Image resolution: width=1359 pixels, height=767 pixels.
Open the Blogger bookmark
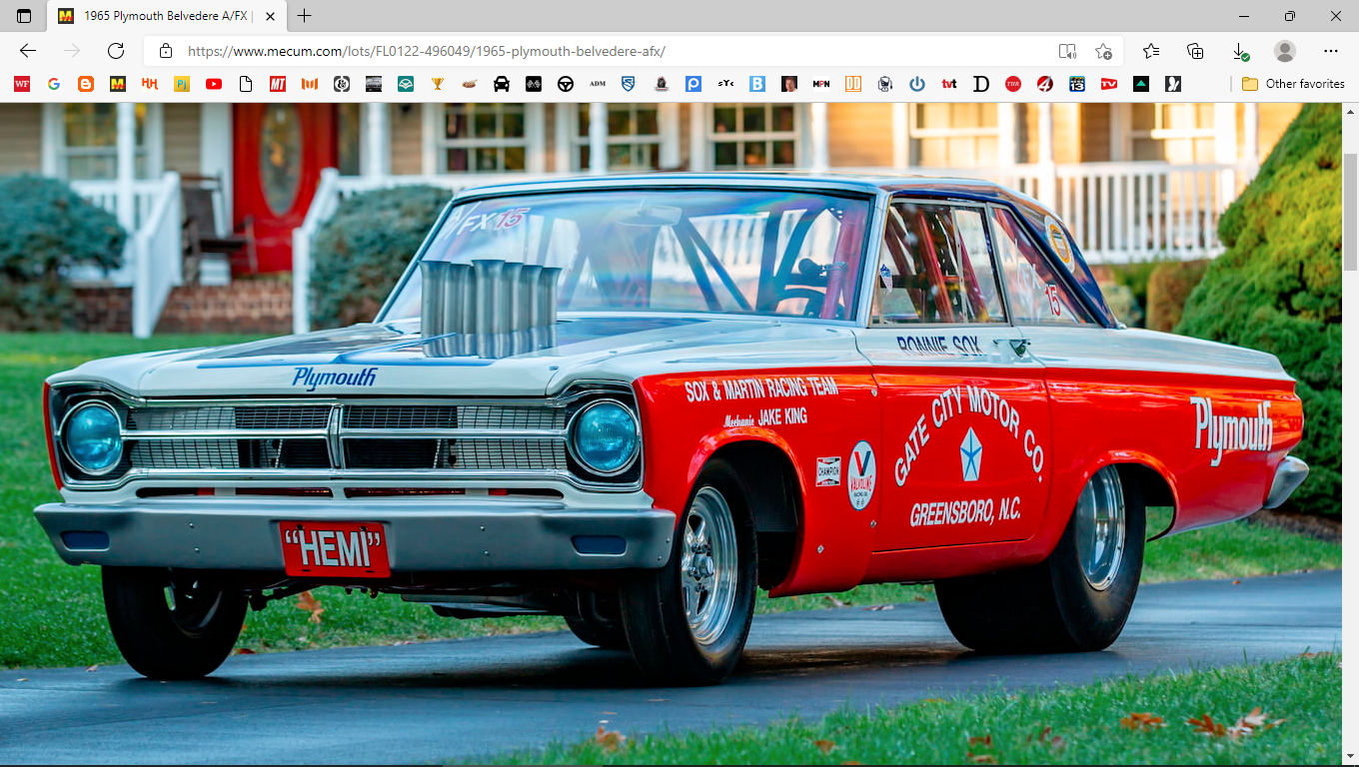click(x=86, y=84)
